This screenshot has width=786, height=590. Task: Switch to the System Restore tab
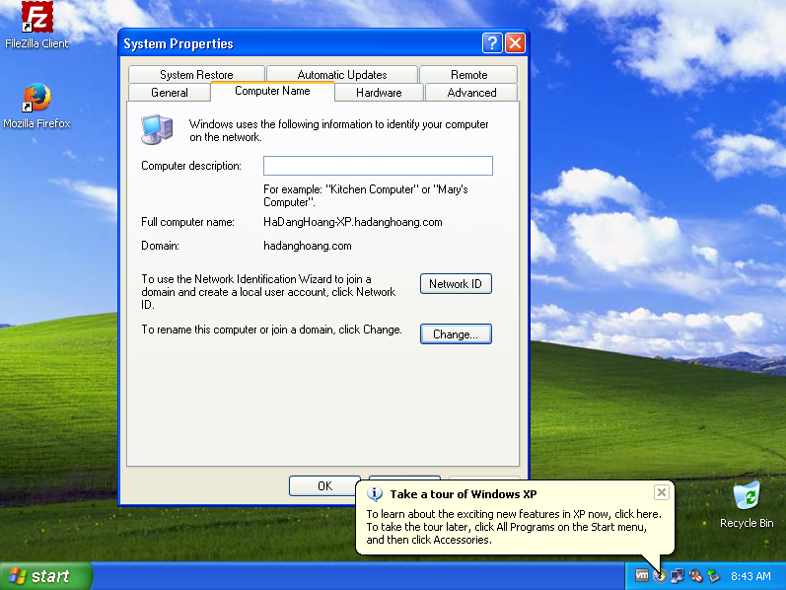click(x=196, y=75)
